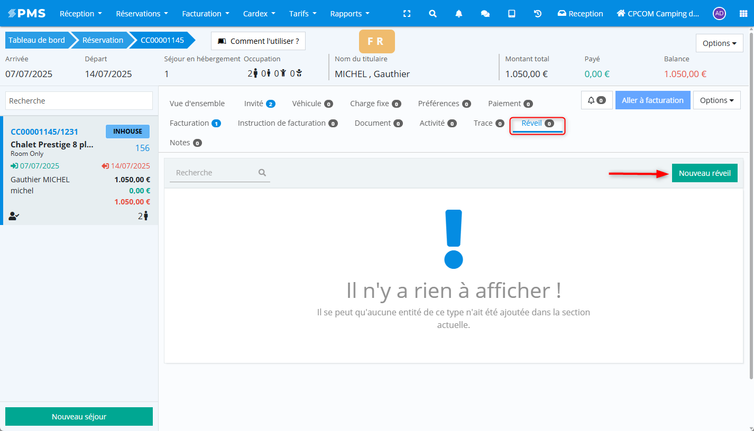Viewport: 754px width, 431px height.
Task: Open the Facturation tab with badge
Action: 195,123
